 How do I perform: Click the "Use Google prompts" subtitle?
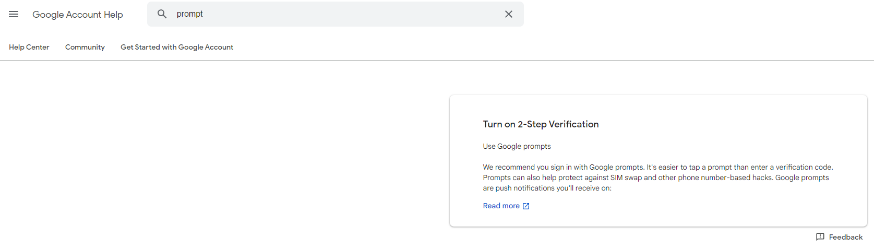tap(517, 146)
